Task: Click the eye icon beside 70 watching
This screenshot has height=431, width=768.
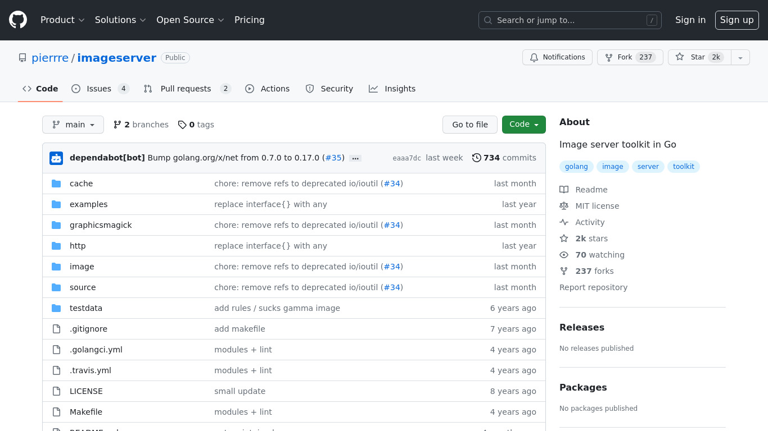Action: (564, 255)
